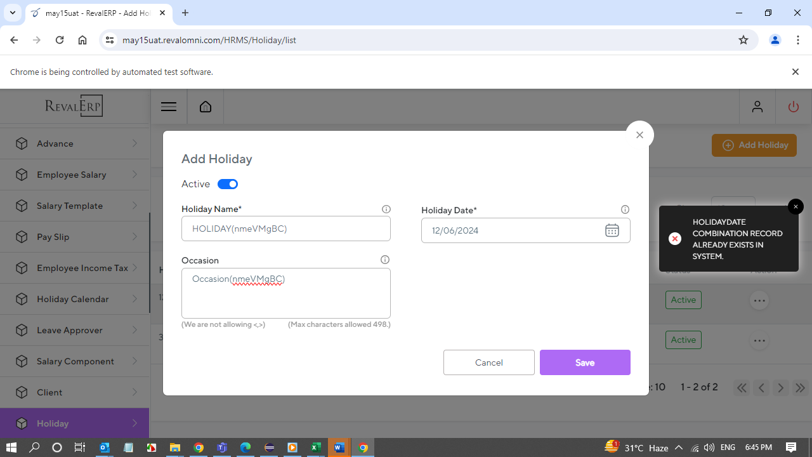Click the power logout icon
The height and width of the screenshot is (457, 812).
(793, 107)
